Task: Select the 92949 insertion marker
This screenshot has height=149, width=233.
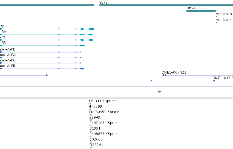Action: [x=91, y=120]
